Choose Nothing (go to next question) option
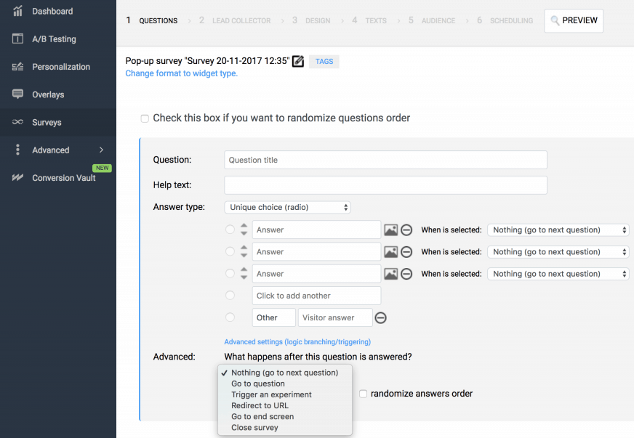 coord(285,373)
